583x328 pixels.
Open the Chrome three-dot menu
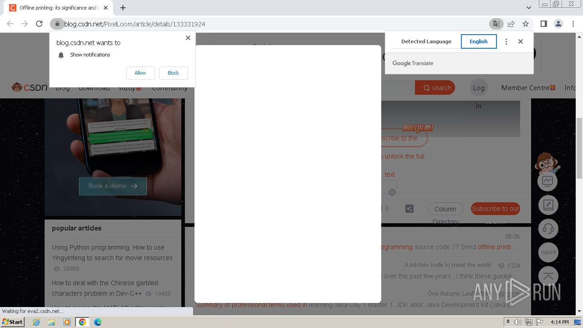click(573, 24)
